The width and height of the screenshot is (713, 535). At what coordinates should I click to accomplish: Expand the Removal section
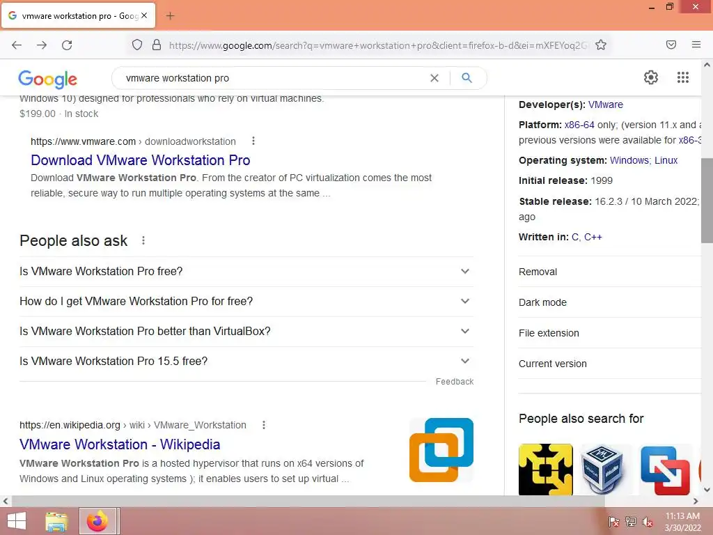[610, 272]
